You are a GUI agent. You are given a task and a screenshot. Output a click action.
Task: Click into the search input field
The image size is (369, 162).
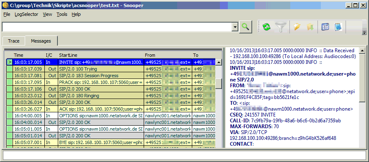point(117,27)
